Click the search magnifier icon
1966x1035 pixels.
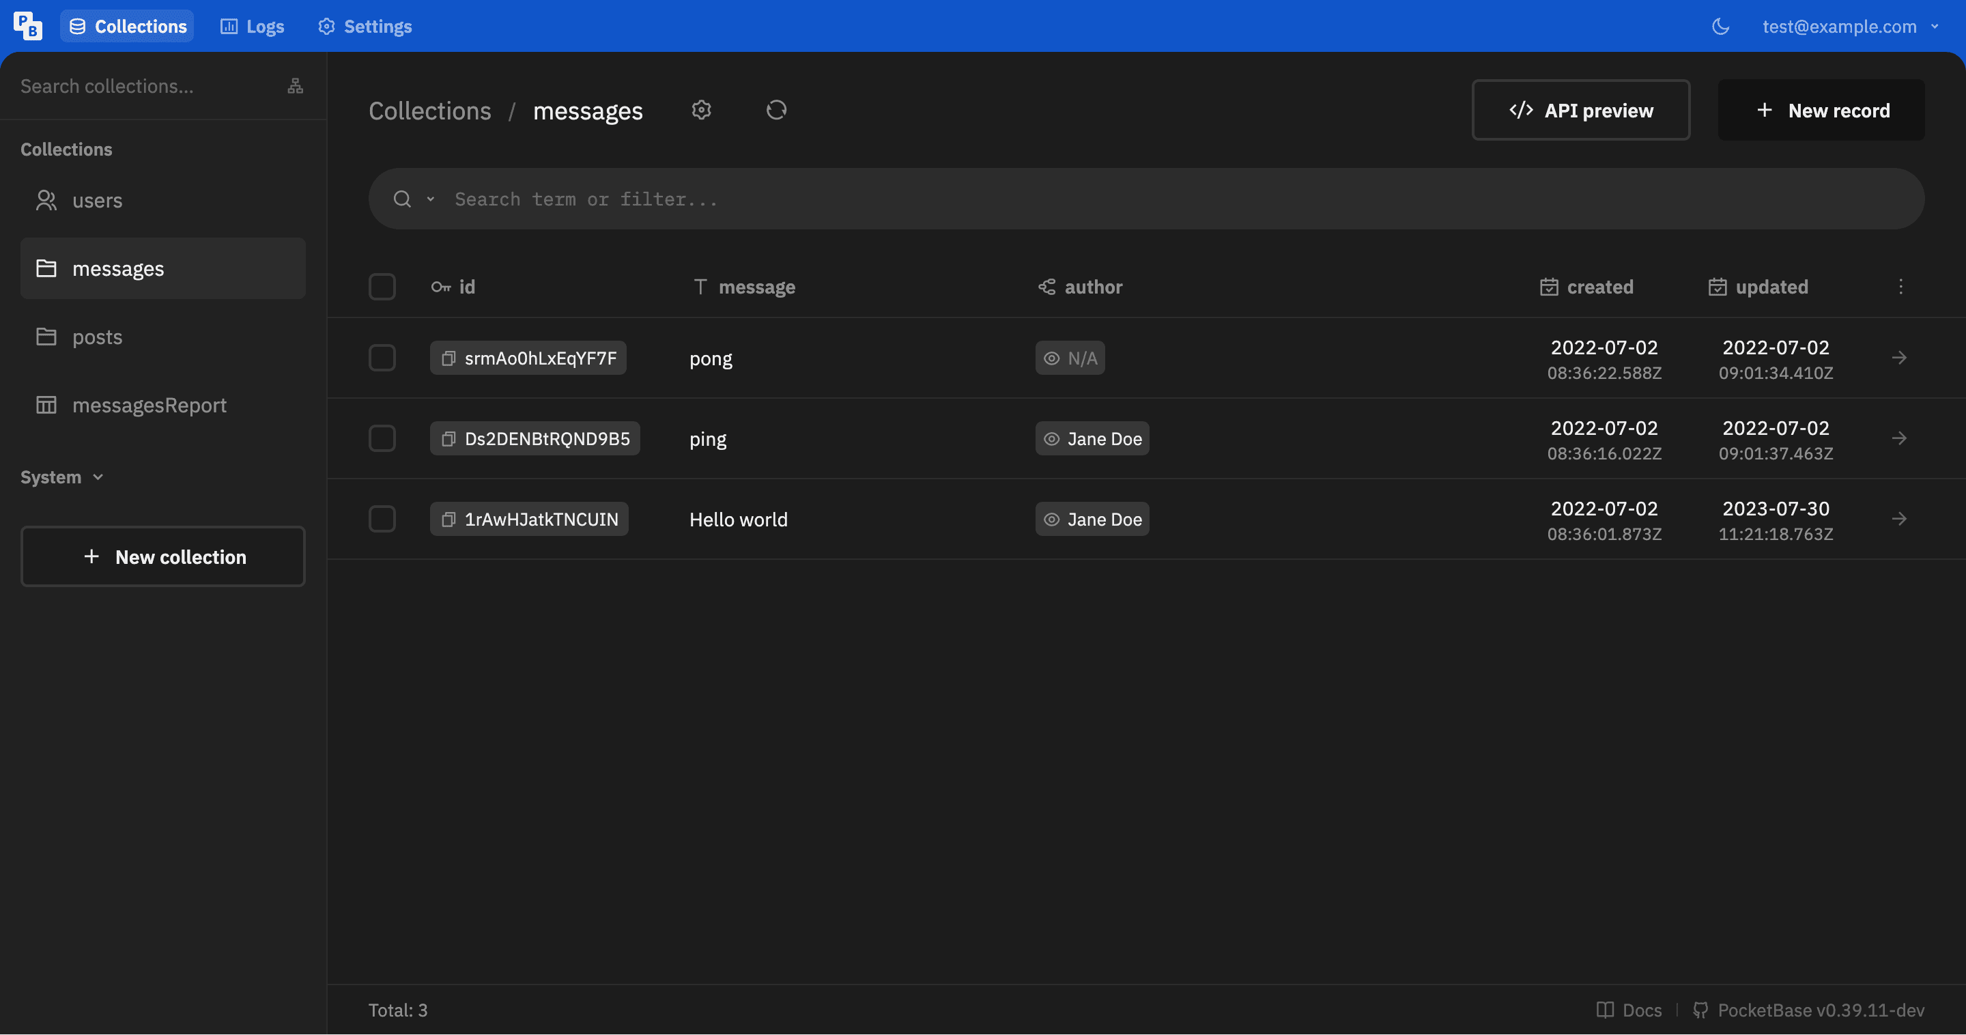tap(402, 199)
